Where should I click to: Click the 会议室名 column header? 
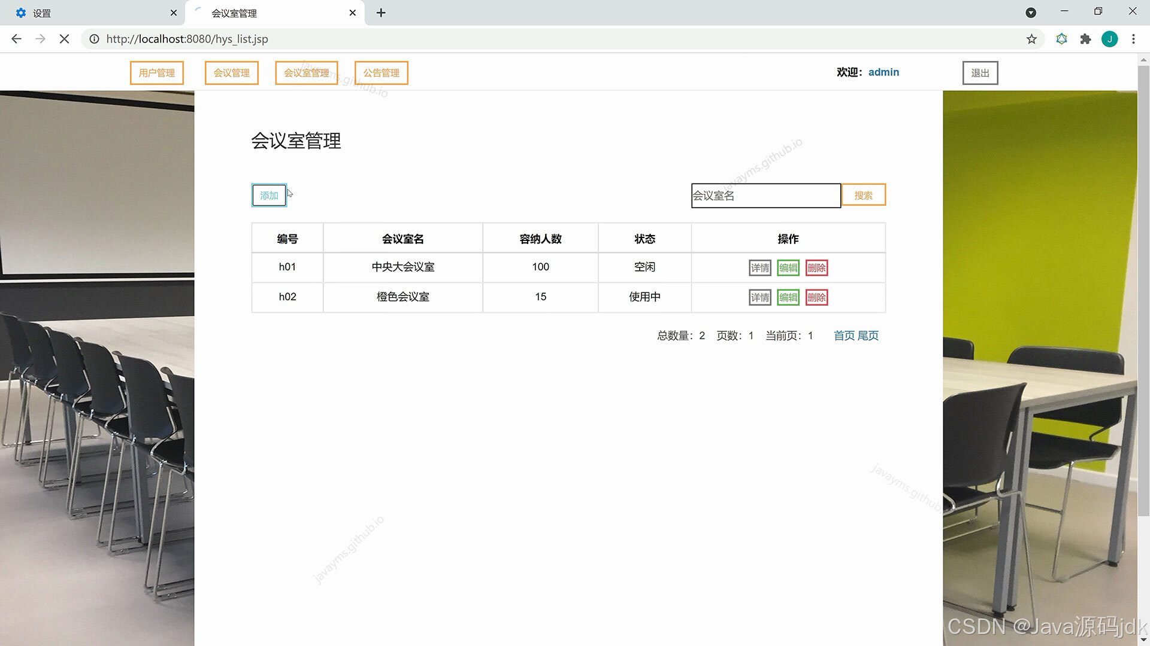403,239
